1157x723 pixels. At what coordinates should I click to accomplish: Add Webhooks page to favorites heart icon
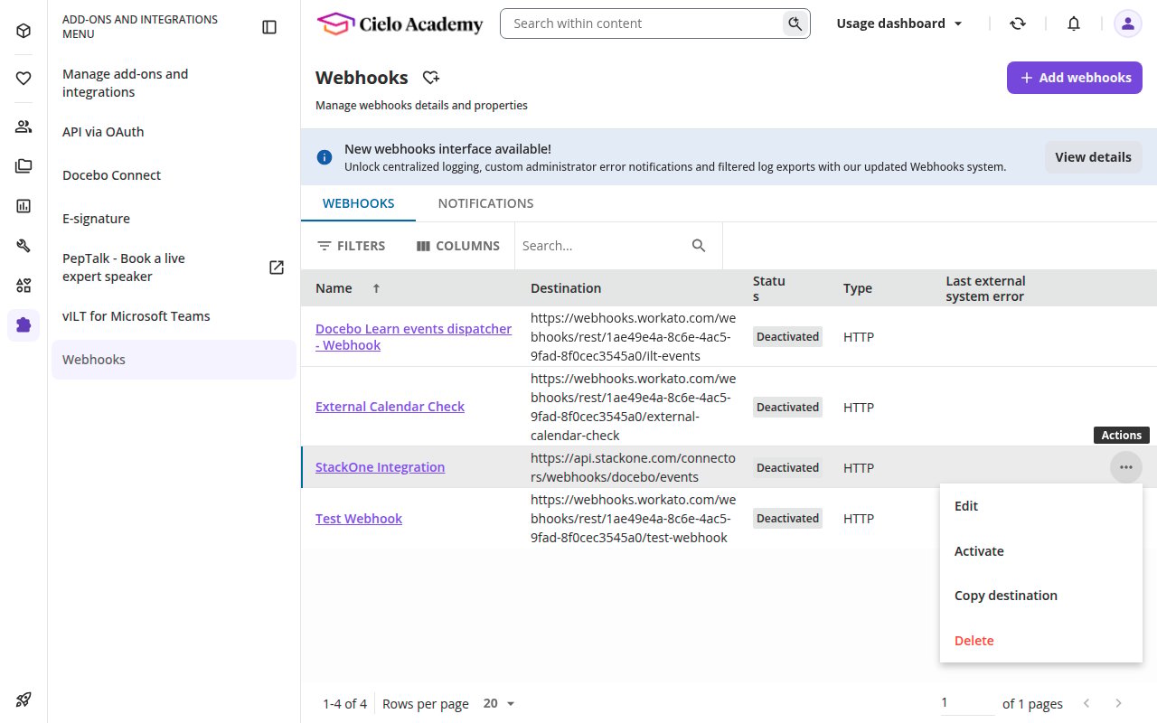point(431,78)
